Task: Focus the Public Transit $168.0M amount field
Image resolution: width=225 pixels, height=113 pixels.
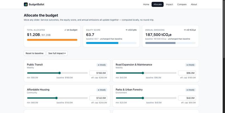Action: tap(98, 73)
